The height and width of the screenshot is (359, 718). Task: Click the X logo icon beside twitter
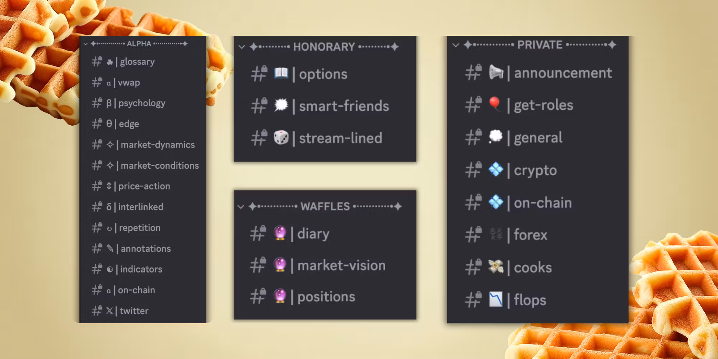[109, 311]
